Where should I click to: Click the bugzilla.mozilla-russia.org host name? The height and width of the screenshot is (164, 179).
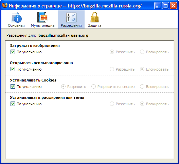[x=64, y=35]
